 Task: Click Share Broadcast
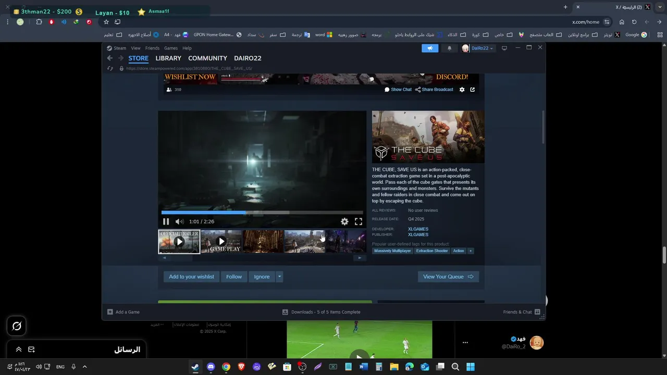click(434, 90)
